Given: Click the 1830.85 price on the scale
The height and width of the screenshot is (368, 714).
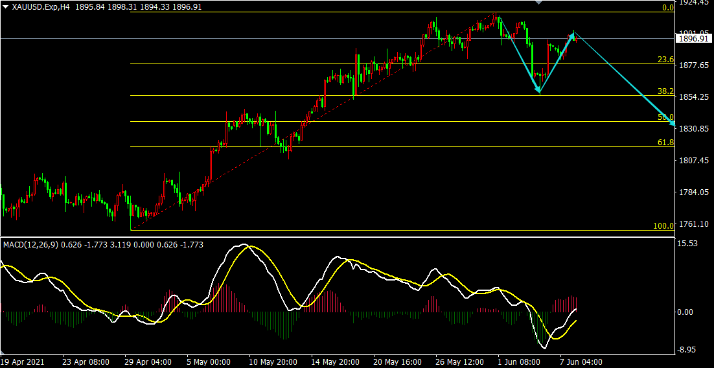Looking at the screenshot, I should coord(693,129).
